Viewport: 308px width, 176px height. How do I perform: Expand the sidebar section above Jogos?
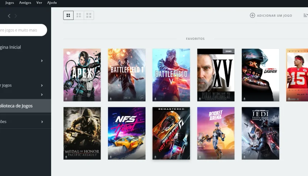(42, 61)
